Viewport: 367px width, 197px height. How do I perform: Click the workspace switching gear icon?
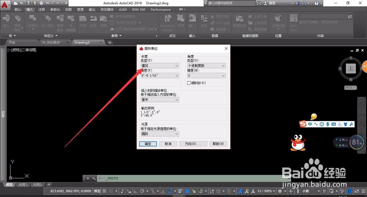(x=280, y=191)
